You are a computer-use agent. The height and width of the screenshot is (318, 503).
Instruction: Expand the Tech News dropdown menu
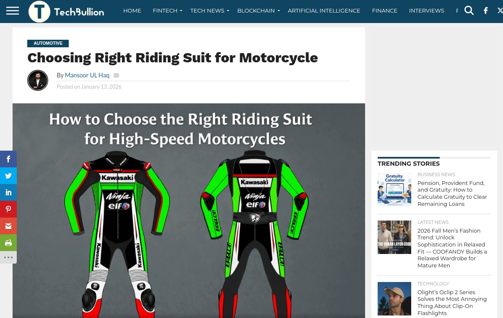coord(210,11)
